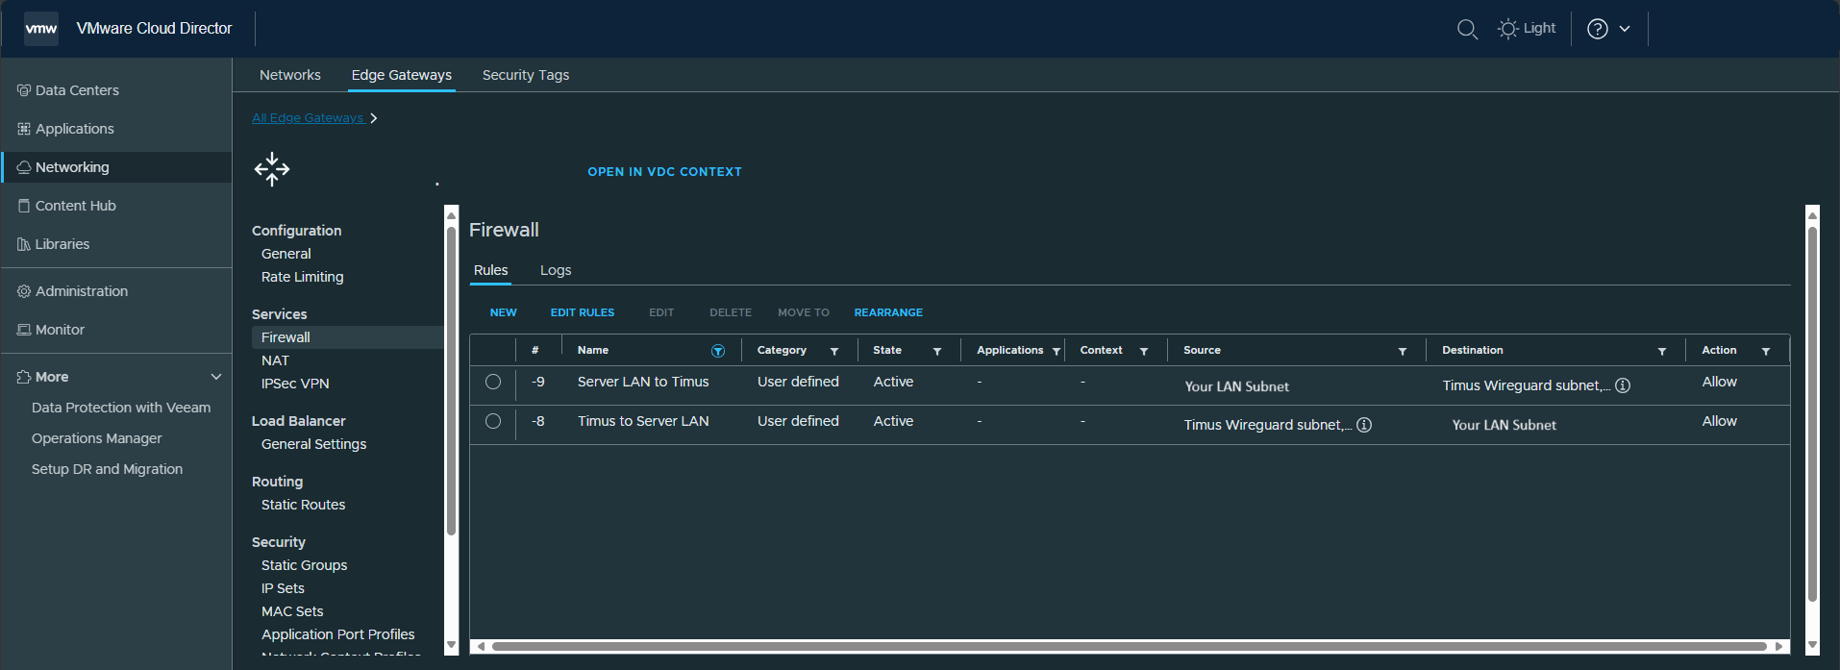Select the Server LAN to Timus rule
Screen dimensions: 1840x670
coord(493,382)
